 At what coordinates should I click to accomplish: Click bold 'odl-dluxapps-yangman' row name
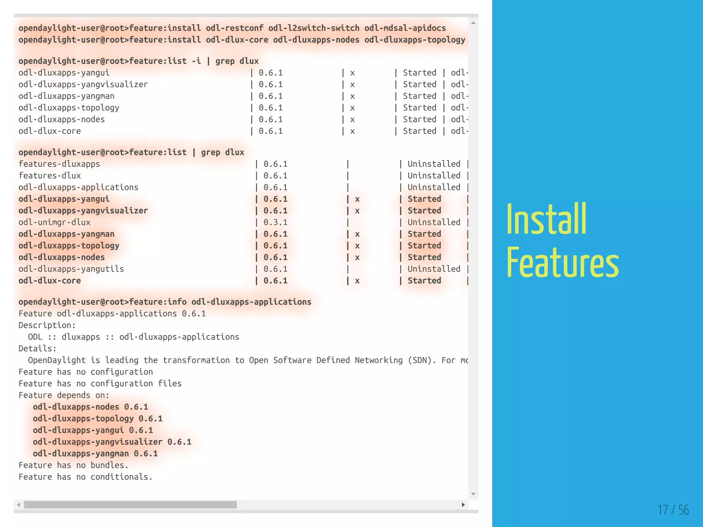pos(66,234)
